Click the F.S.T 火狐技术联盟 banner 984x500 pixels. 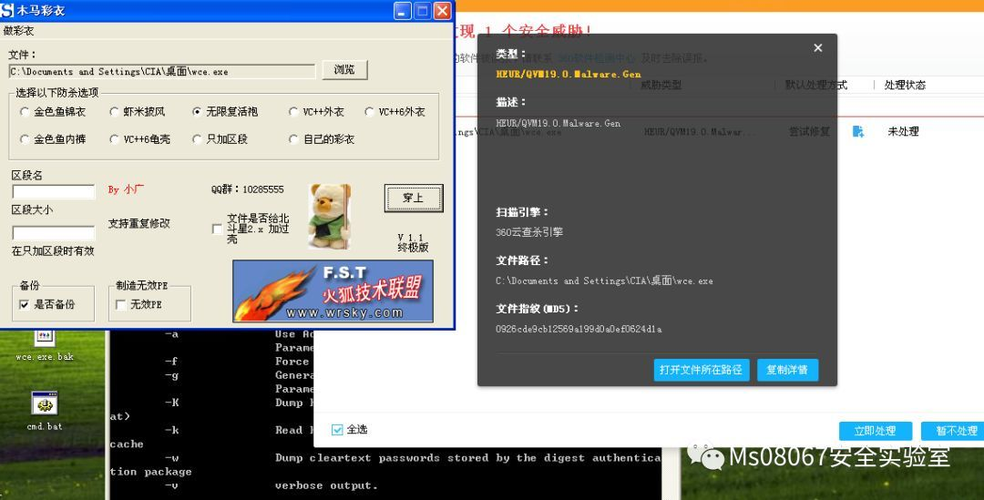click(333, 291)
